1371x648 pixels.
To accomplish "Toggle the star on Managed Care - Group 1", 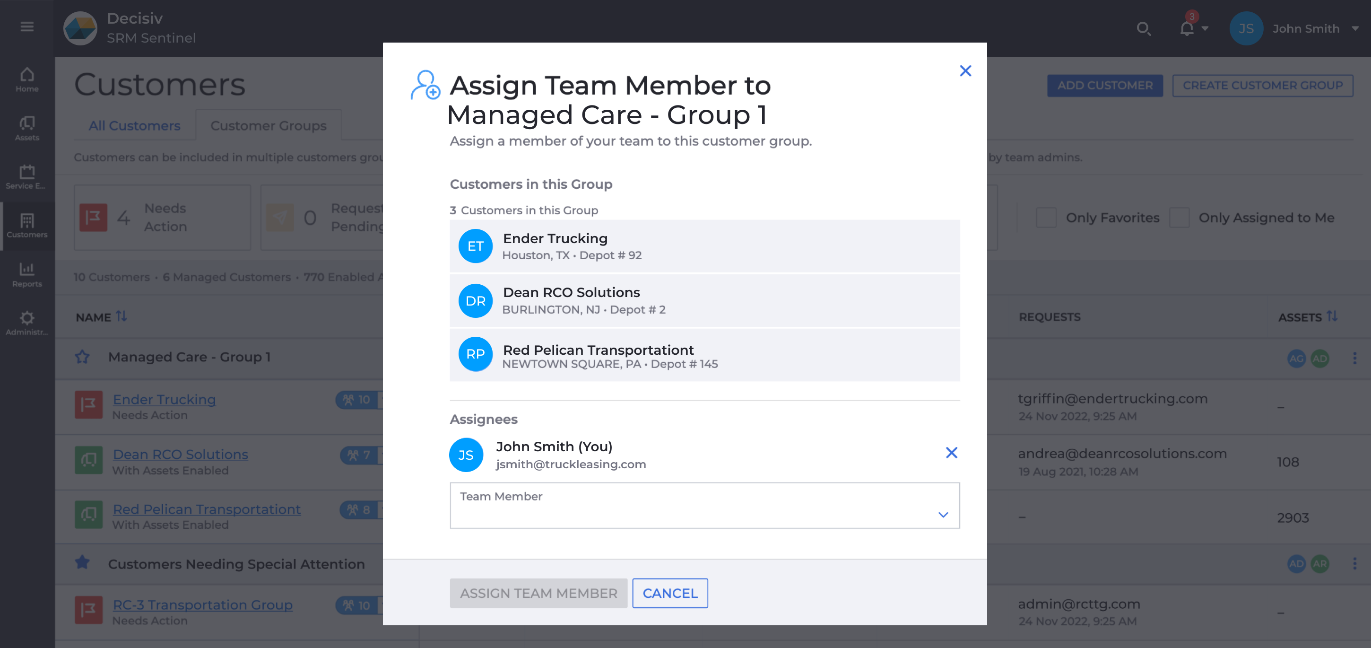I will pos(82,357).
